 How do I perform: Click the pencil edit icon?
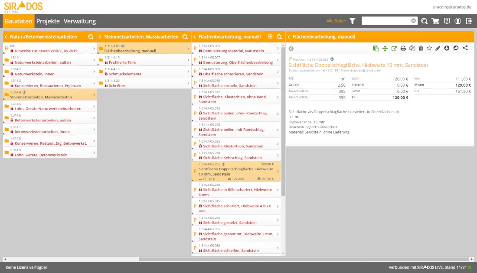pos(438,48)
